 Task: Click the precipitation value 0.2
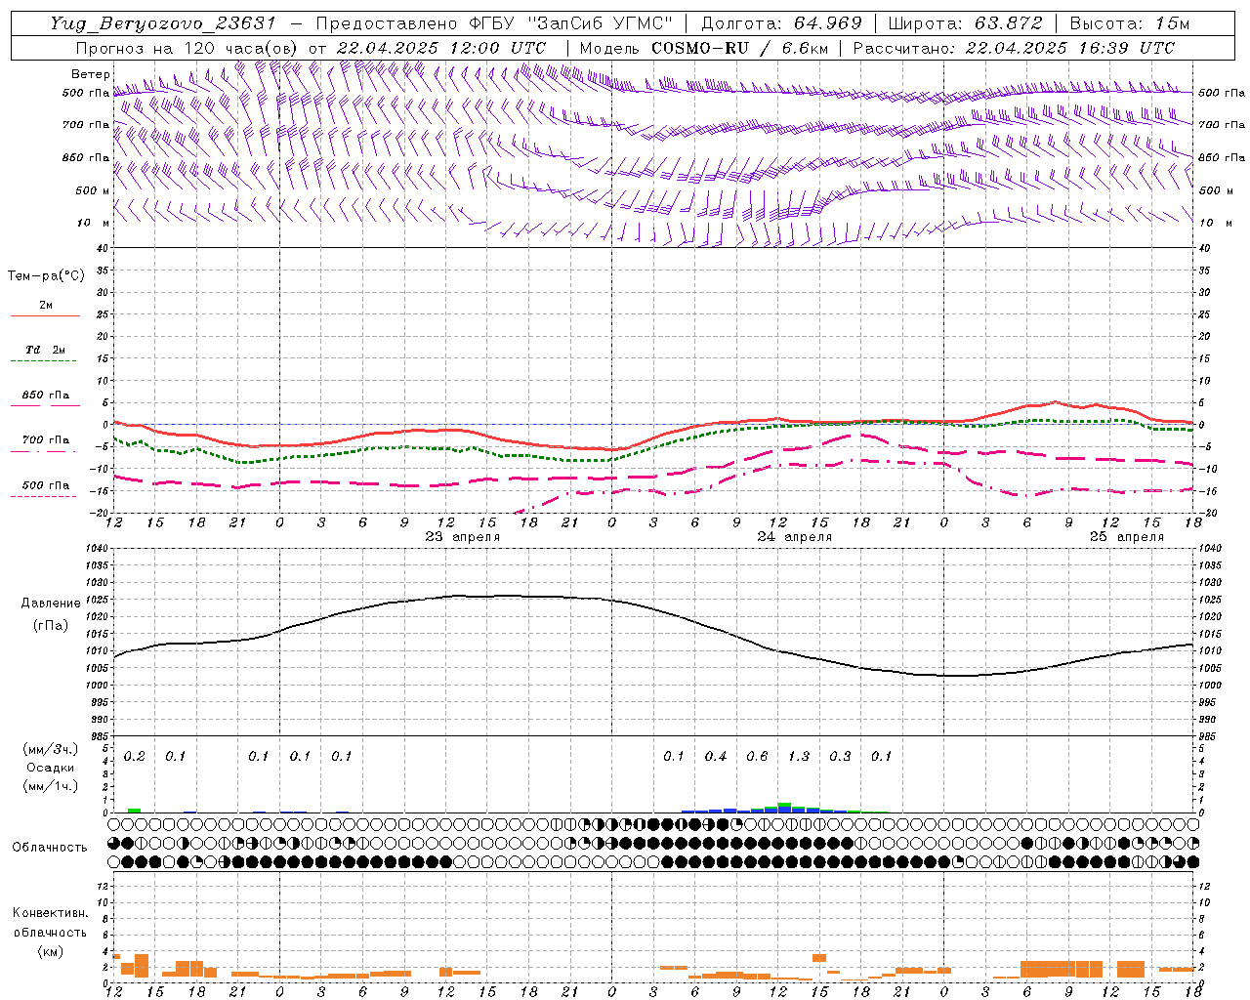(134, 756)
